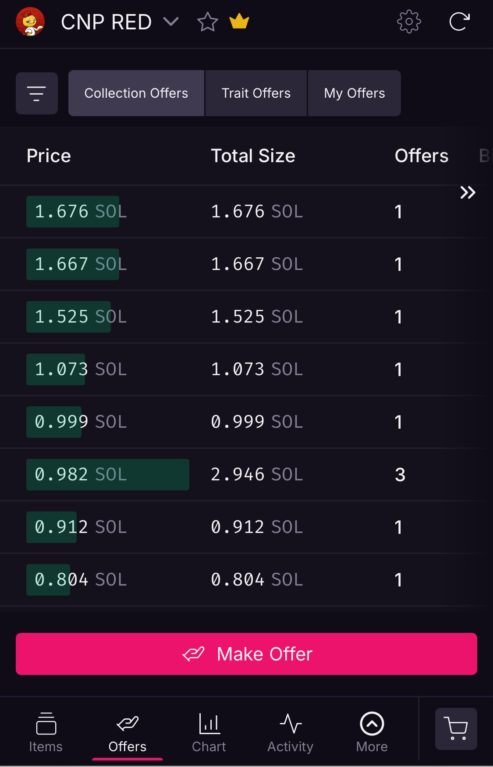Expand more columns with double chevron

[x=468, y=192]
